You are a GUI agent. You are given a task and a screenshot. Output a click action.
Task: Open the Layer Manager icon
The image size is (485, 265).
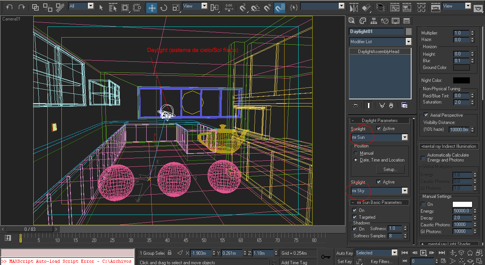click(x=381, y=8)
